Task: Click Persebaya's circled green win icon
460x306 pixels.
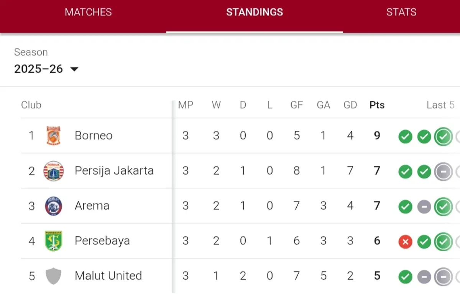Action: pos(443,242)
